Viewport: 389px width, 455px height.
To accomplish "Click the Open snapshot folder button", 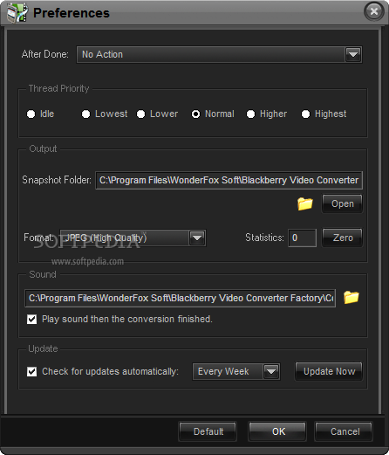I will [342, 203].
